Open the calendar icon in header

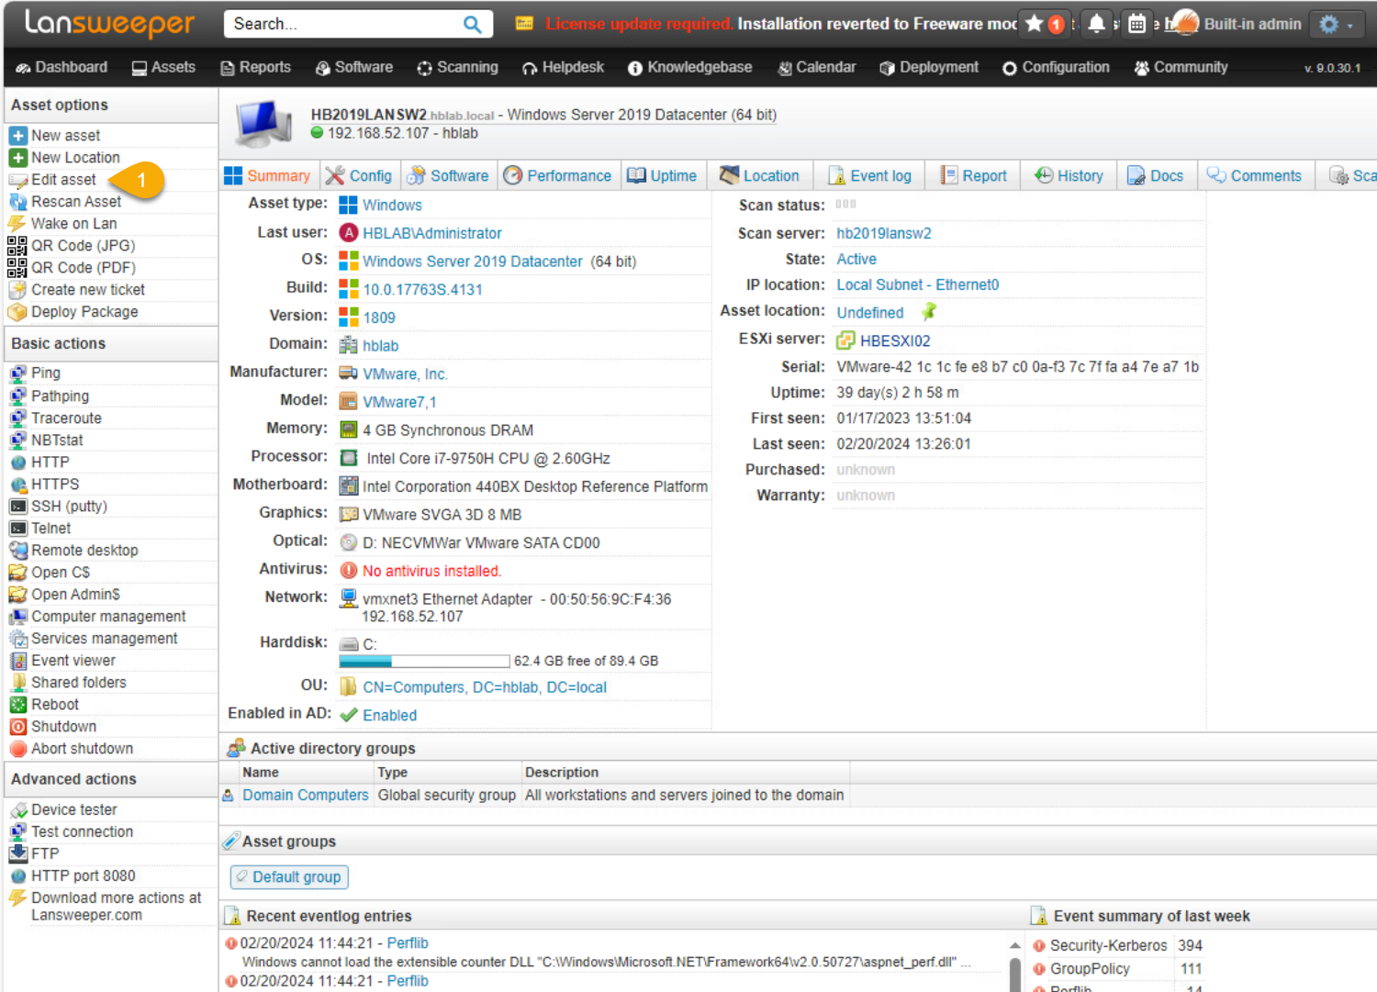point(1136,24)
